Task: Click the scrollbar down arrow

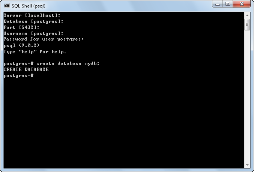Action: 247,164
